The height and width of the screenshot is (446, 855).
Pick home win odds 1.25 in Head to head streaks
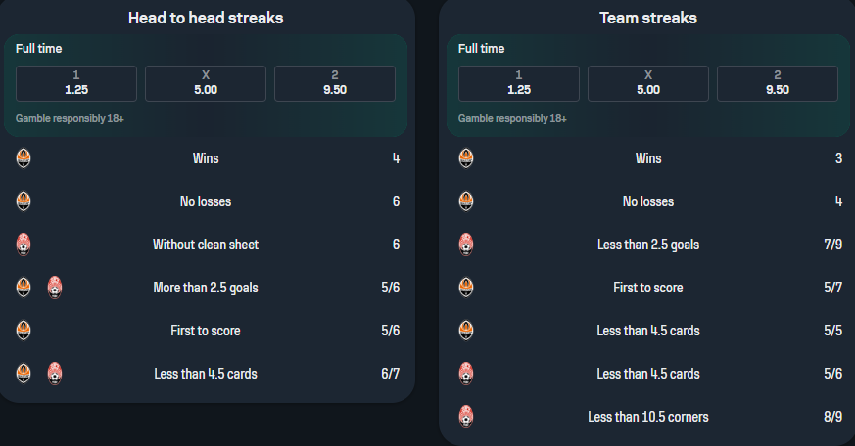pyautogui.click(x=76, y=83)
